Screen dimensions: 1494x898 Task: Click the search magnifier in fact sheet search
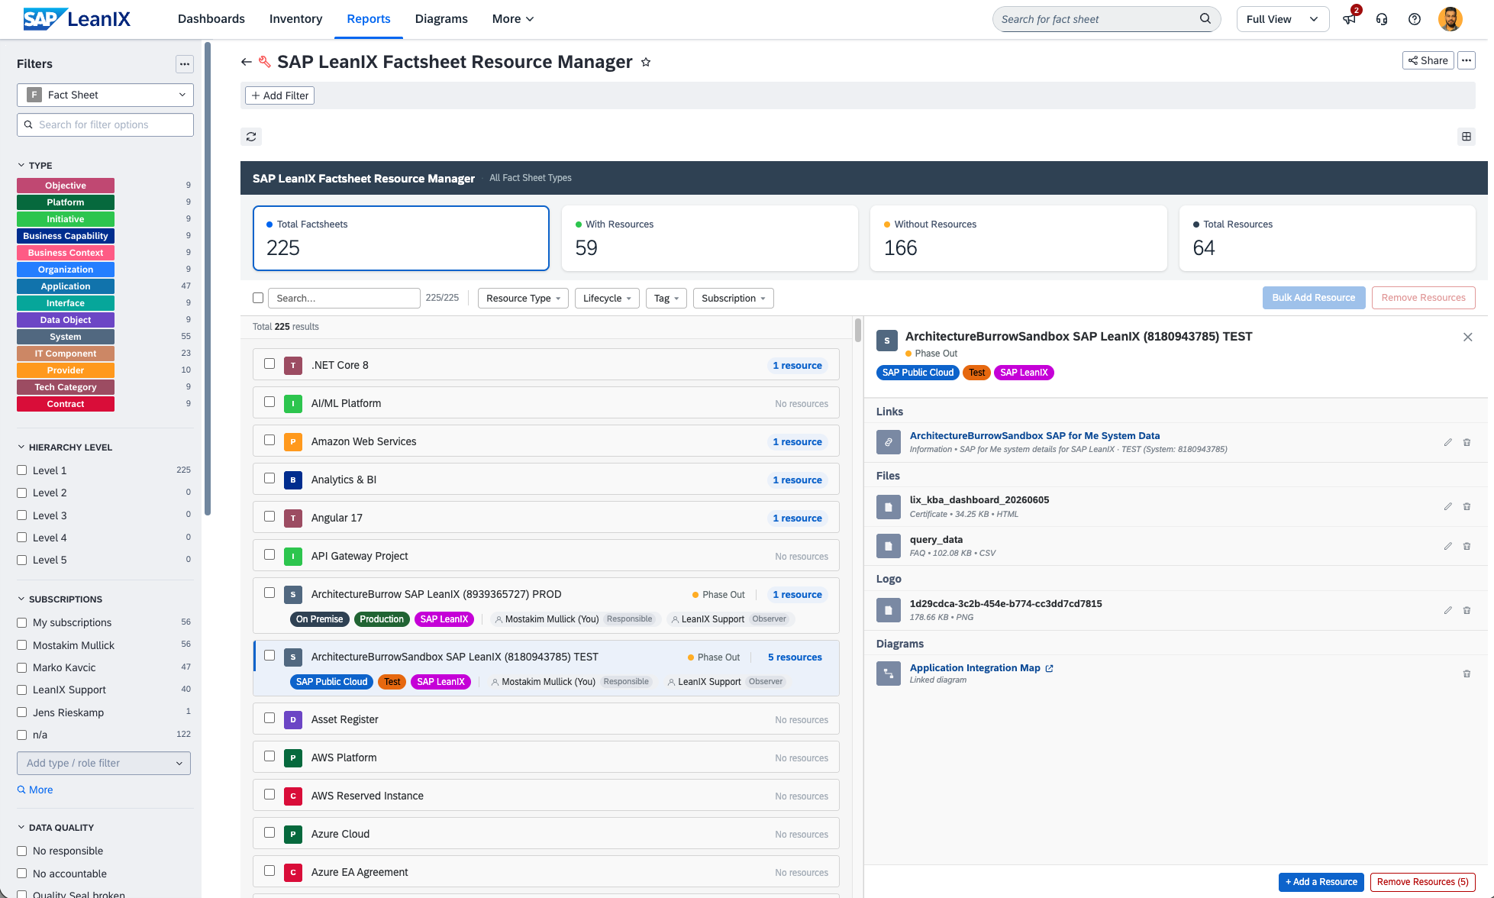click(x=1205, y=19)
